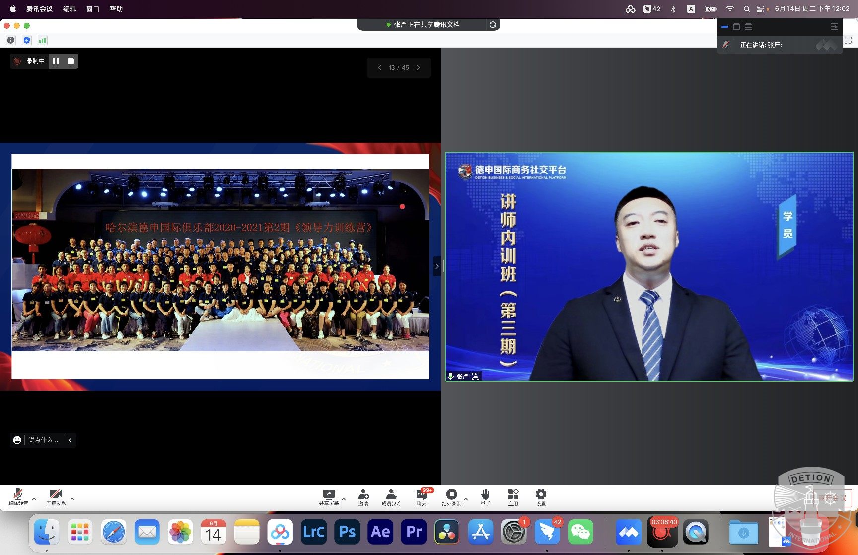Stop the recording in 录制中 bar
Screen dimensions: 858x555
coord(71,61)
